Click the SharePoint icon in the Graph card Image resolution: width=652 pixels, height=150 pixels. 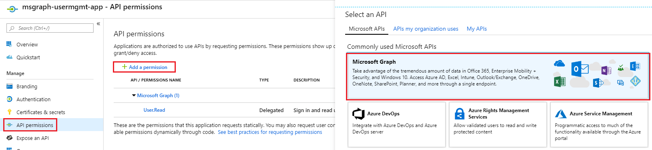click(x=598, y=83)
